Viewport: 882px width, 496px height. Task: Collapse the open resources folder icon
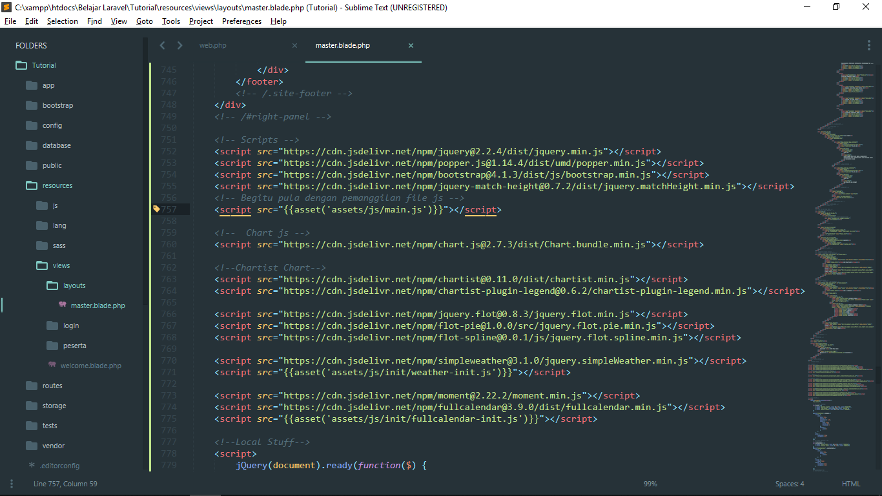pos(32,185)
